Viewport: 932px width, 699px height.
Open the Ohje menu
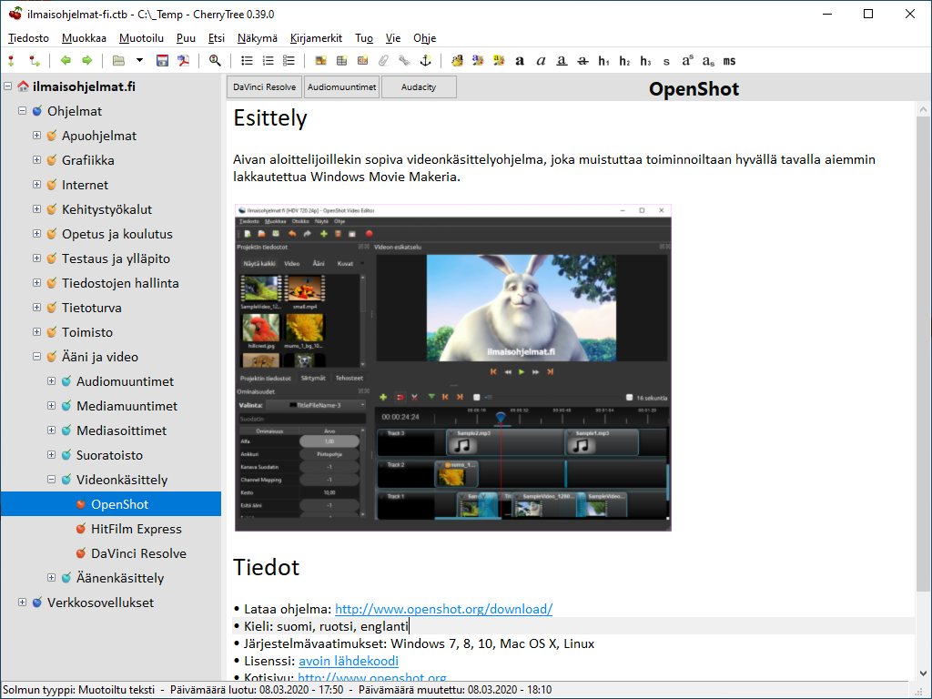click(x=424, y=38)
